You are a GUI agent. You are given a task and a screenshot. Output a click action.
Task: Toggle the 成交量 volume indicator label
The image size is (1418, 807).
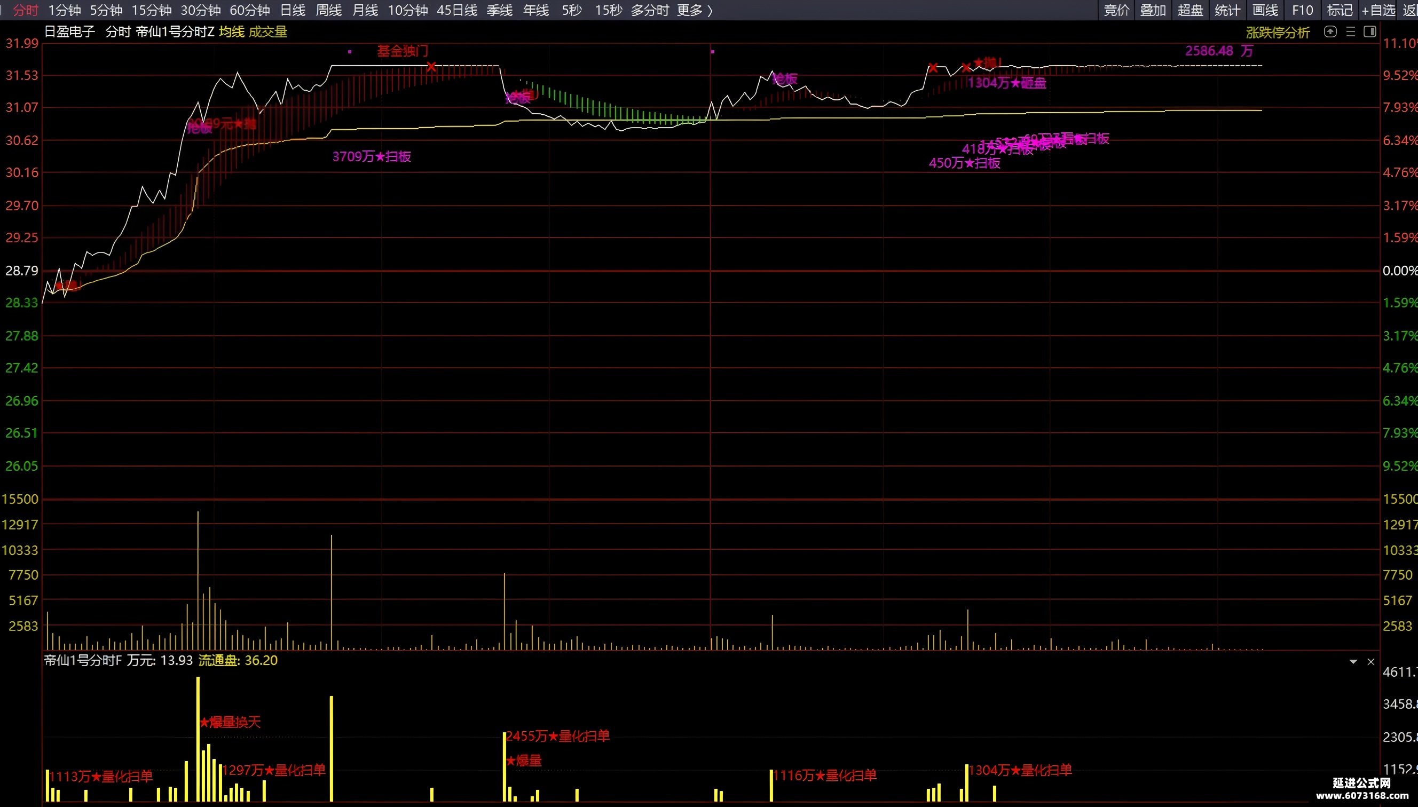point(268,31)
